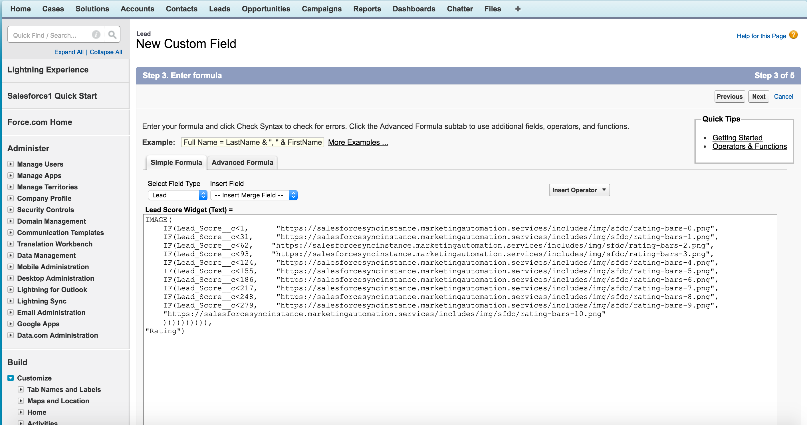Click Expand All in the sidebar
This screenshot has height=425, width=807.
coord(69,52)
